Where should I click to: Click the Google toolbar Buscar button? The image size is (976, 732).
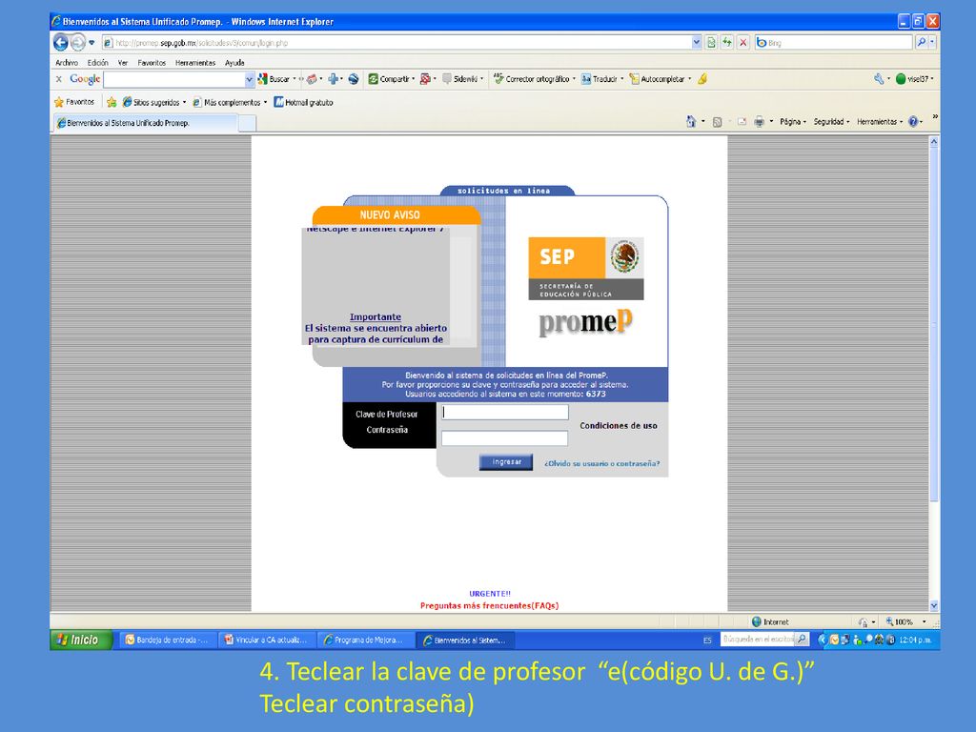tap(274, 79)
